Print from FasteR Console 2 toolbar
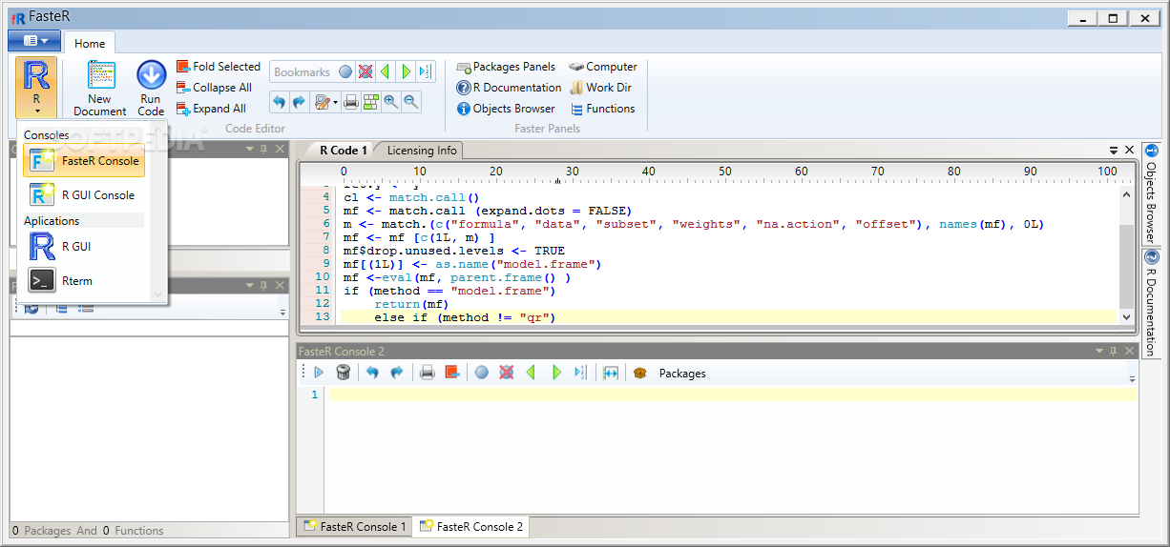 [x=428, y=373]
